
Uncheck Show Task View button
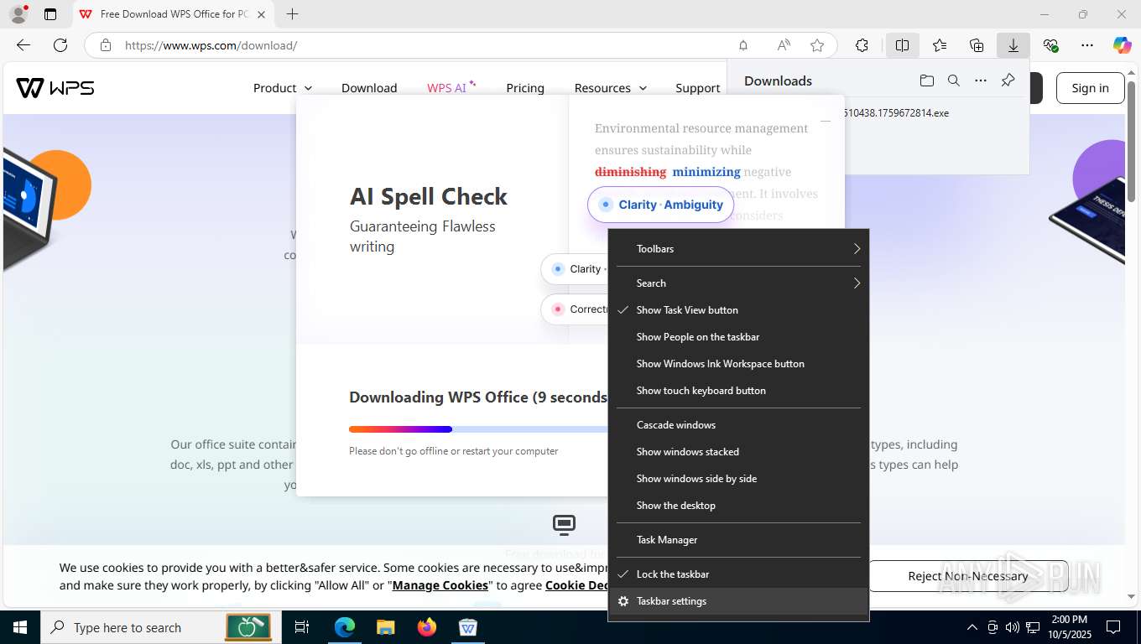(738, 310)
